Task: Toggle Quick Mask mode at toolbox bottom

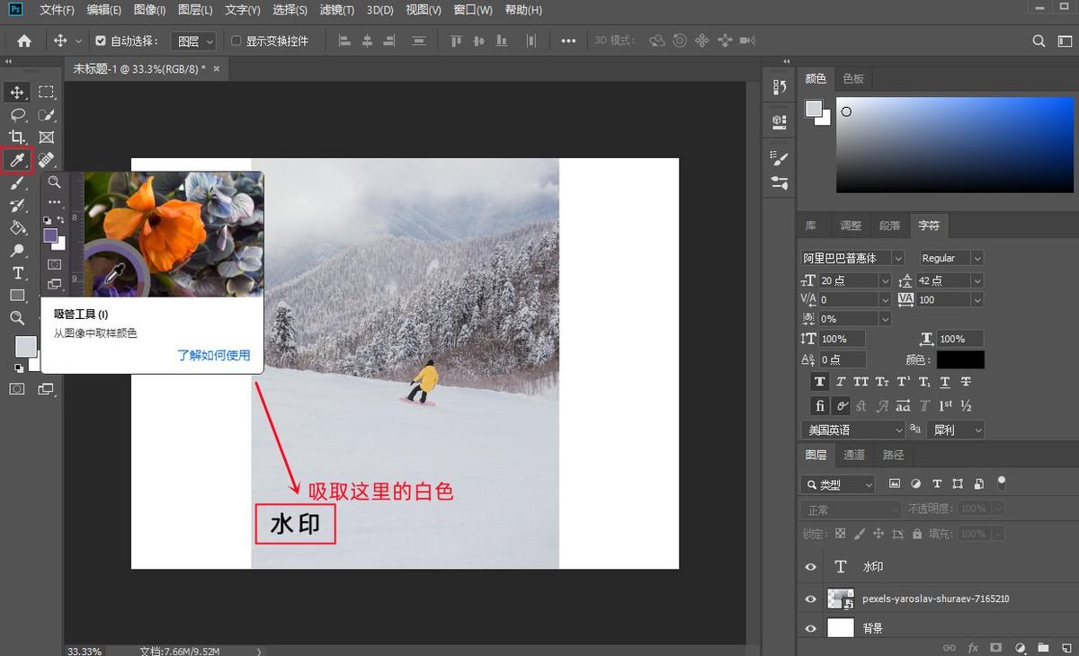Action: [17, 389]
